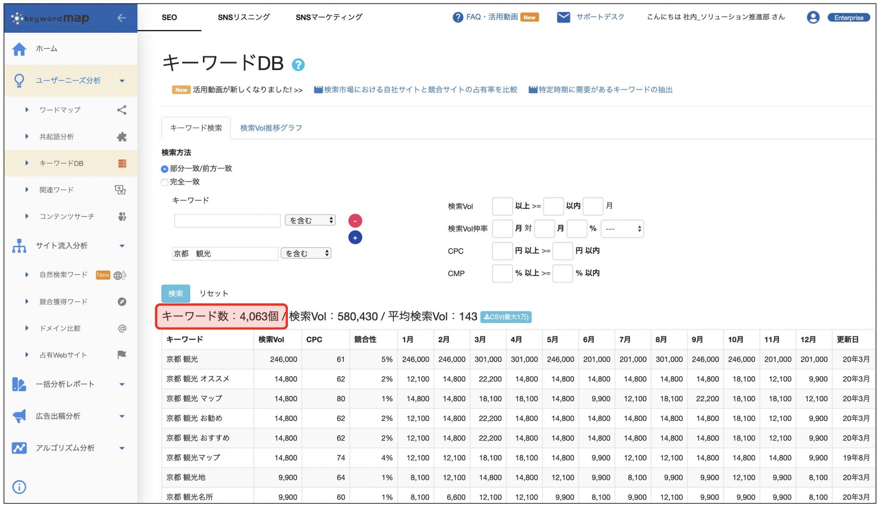Open the 検索Vol推移グラフ tab

pos(271,127)
